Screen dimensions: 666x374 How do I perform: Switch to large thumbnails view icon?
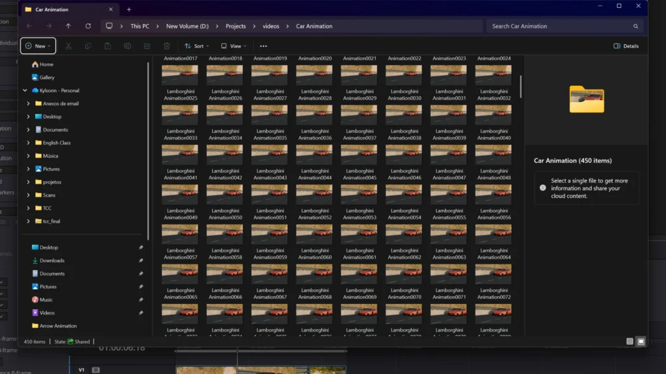pyautogui.click(x=641, y=342)
